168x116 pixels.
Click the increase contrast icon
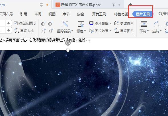coord(43,24)
